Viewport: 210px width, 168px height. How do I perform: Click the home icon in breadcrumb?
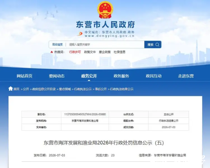(x=10, y=89)
